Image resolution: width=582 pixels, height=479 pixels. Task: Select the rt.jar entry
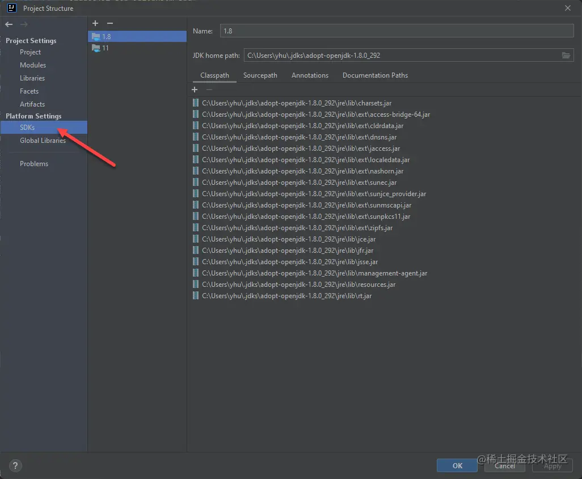coord(286,296)
